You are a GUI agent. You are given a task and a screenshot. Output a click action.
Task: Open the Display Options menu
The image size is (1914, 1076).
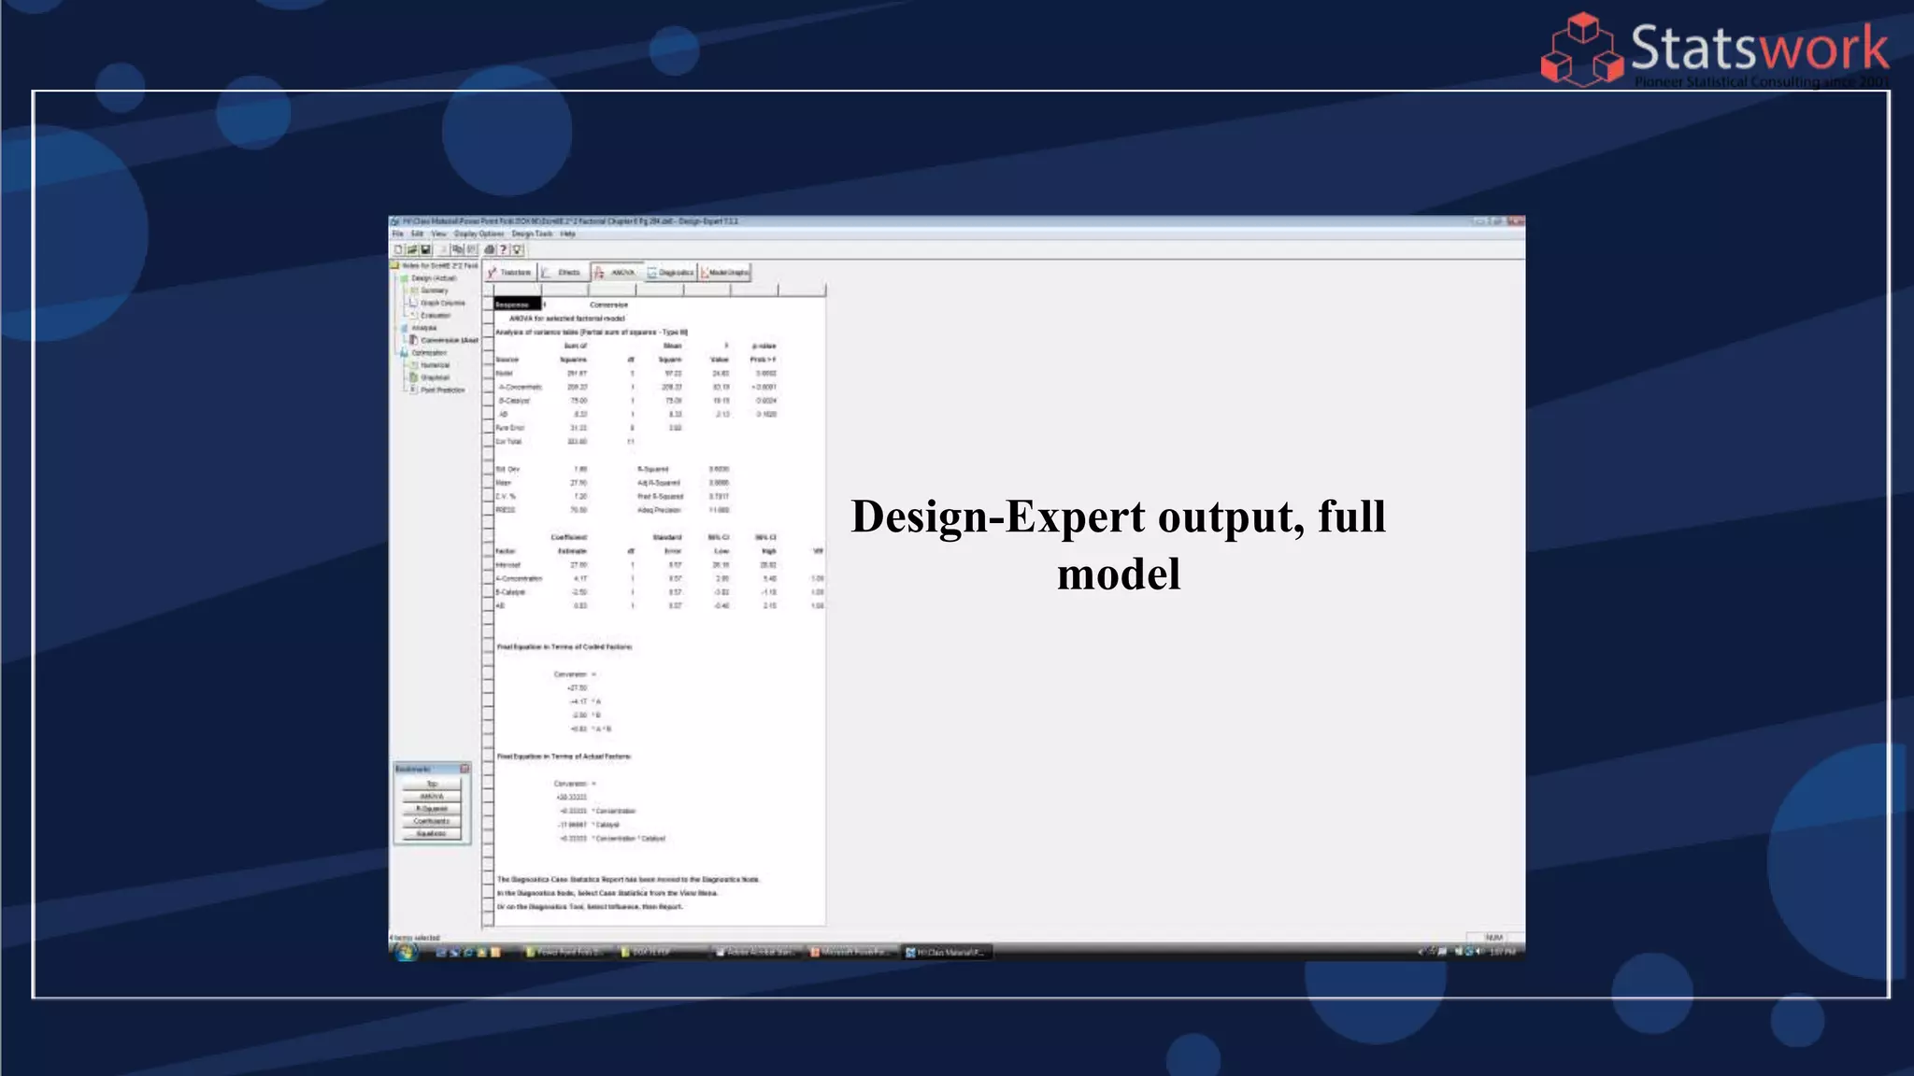(478, 234)
